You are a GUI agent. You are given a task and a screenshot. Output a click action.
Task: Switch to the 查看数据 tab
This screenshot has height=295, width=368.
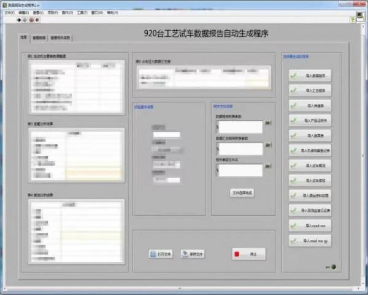tap(39, 37)
